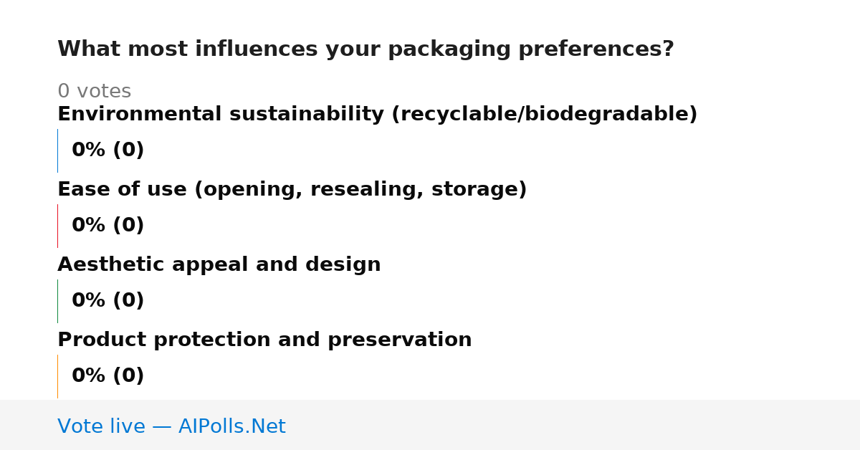Screen dimensions: 860x450
Task: Click the 0% (0) result for Product protection
Action: tap(107, 376)
